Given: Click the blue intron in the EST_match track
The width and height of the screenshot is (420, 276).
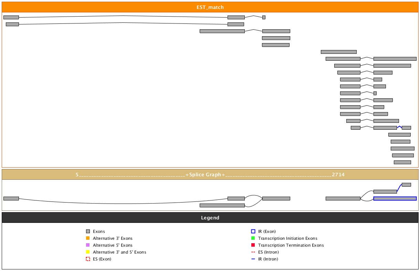Looking at the screenshot, I should tap(399, 127).
